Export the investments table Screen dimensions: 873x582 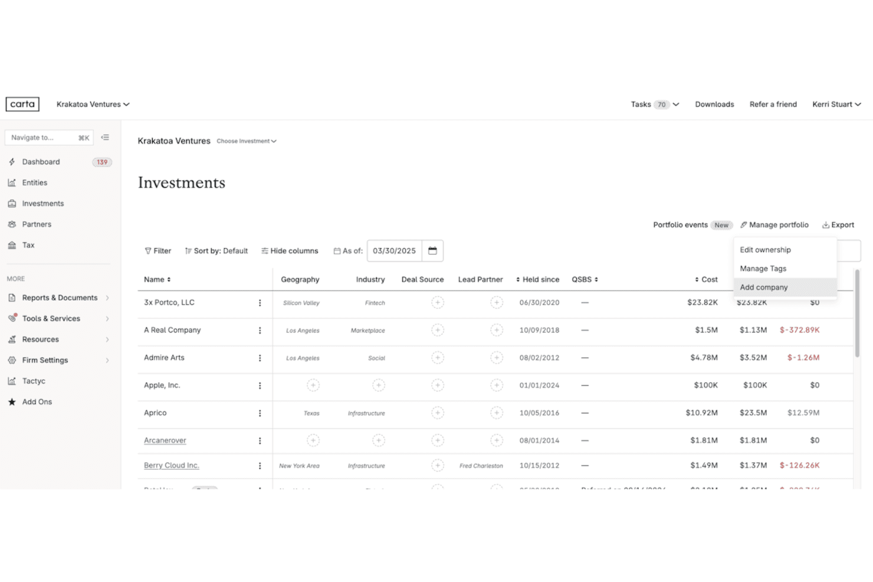tap(838, 225)
